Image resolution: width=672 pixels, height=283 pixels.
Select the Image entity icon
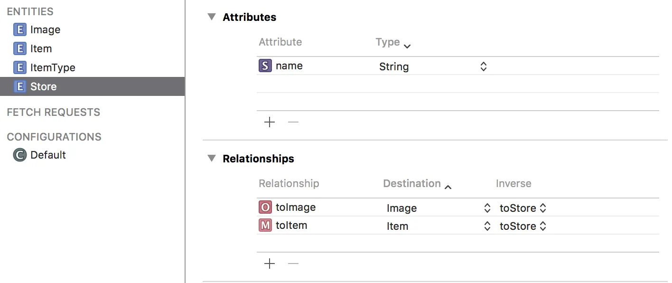click(19, 30)
